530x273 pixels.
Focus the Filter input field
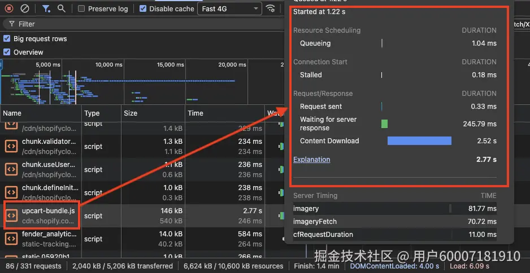[x=144, y=24]
